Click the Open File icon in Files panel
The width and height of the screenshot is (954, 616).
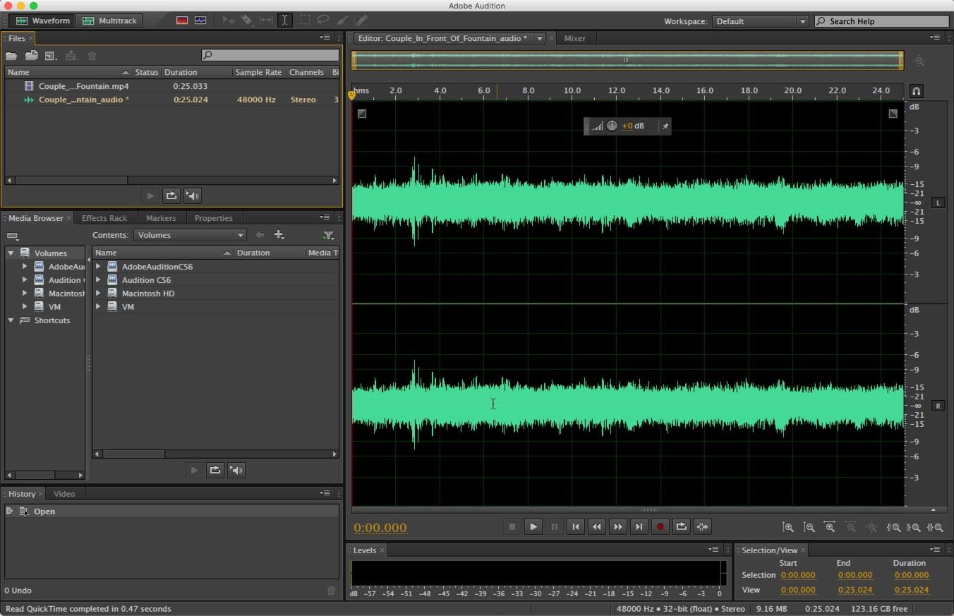coord(11,56)
